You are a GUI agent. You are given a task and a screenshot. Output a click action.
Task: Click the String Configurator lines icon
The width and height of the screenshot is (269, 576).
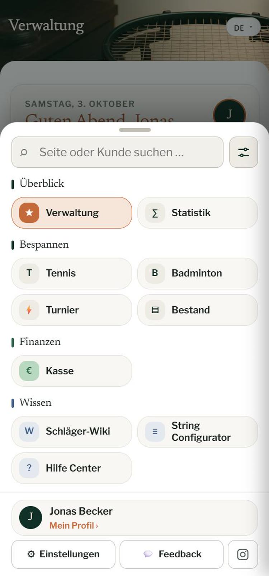pos(155,432)
